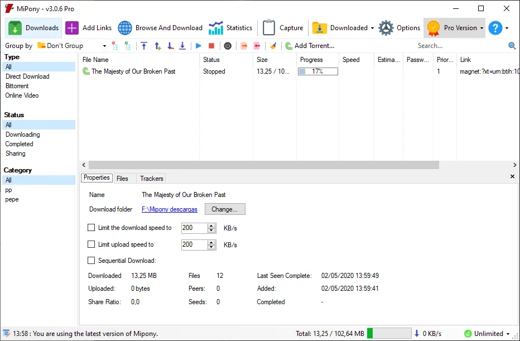Move download to bottom of queue
The width and height of the screenshot is (520, 341).
(182, 46)
